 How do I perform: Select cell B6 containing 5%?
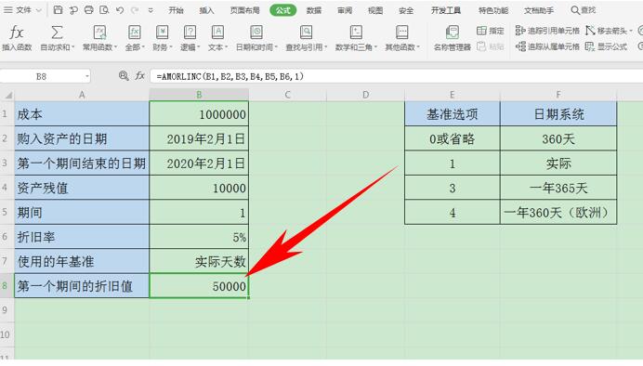point(199,237)
